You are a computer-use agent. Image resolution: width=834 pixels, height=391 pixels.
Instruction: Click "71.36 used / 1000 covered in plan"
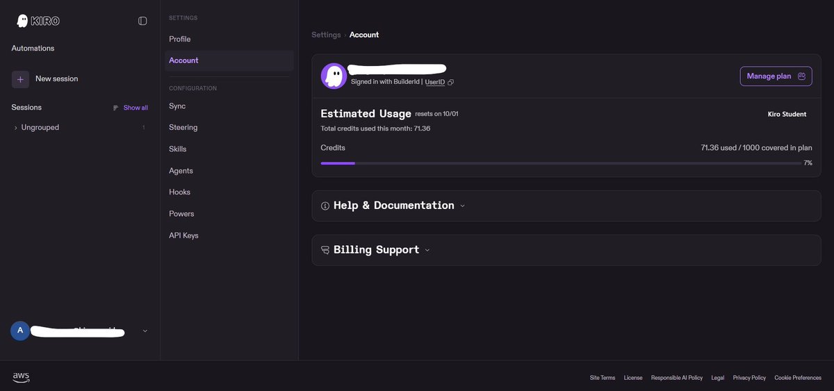(756, 148)
